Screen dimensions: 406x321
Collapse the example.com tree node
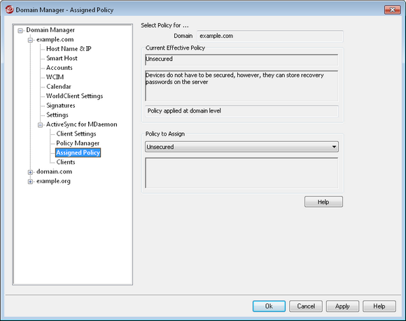click(30, 40)
